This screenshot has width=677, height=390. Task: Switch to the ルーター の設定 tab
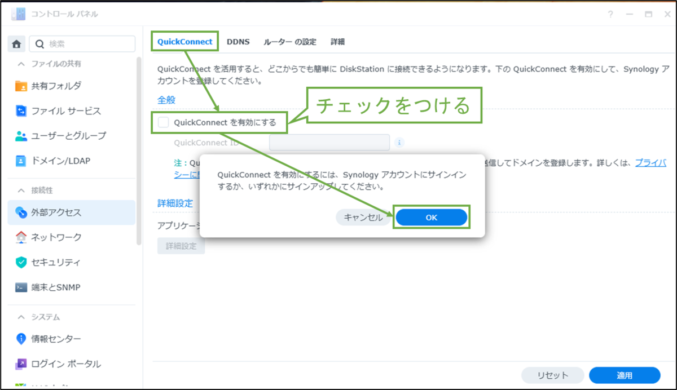click(x=290, y=42)
